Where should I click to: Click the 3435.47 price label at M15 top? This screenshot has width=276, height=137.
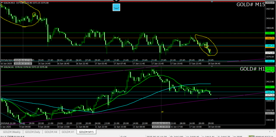pyautogui.click(x=270, y=3)
